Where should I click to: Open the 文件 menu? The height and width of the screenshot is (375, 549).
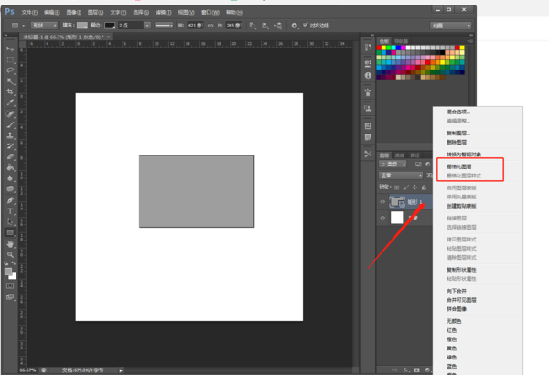(29, 12)
